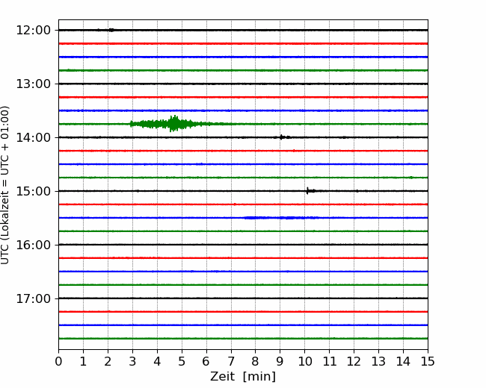Click the black spike on the 15:00 trace

click(308, 190)
